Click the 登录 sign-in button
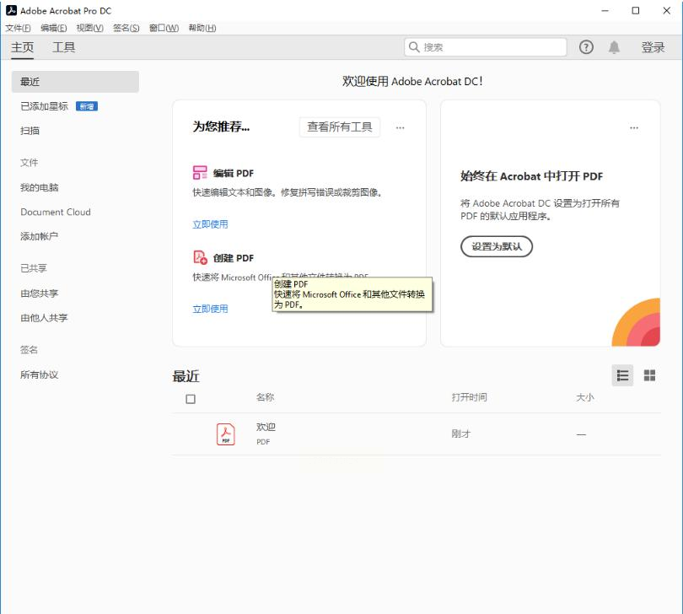The image size is (683, 614). [x=653, y=47]
